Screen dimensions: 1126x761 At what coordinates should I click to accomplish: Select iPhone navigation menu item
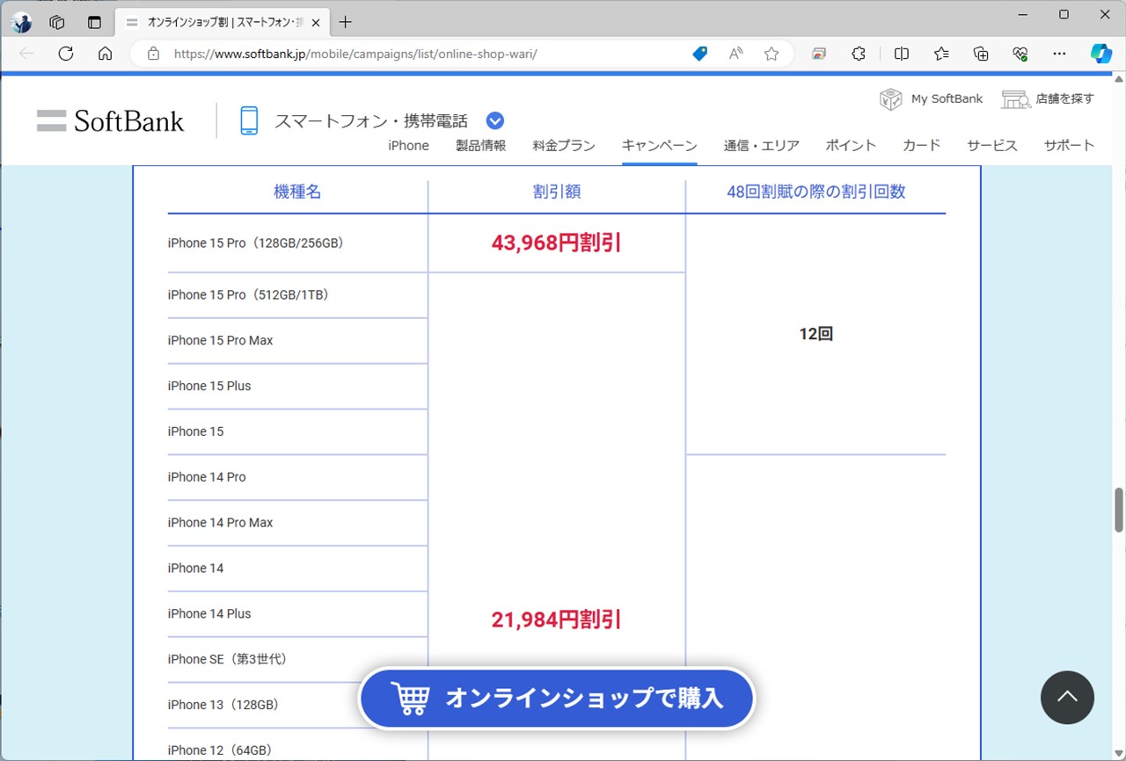408,146
